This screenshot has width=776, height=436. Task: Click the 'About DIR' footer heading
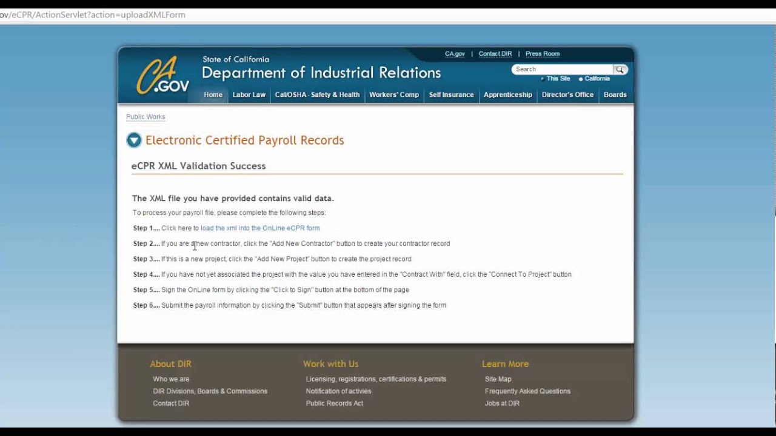tap(170, 364)
